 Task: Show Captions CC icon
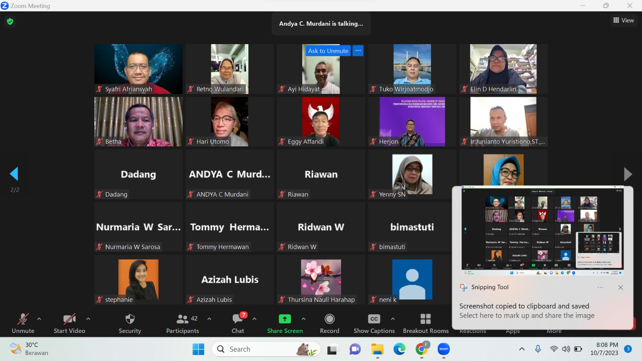374,319
